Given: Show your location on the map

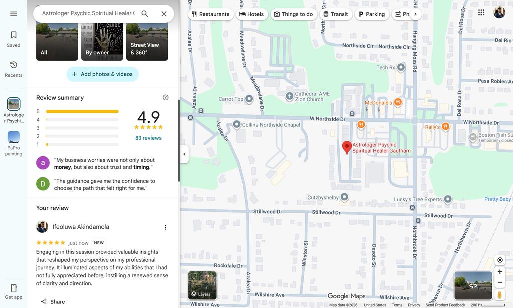Looking at the screenshot, I should click(500, 260).
